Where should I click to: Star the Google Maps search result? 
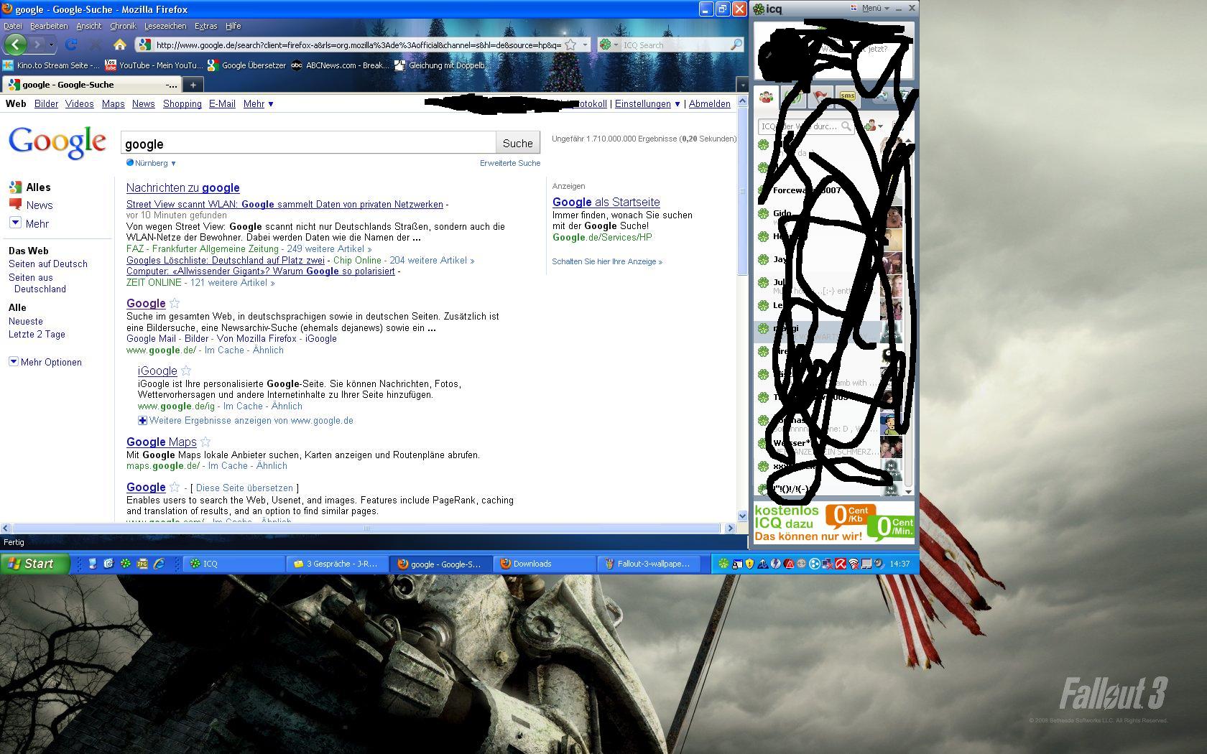tap(205, 442)
